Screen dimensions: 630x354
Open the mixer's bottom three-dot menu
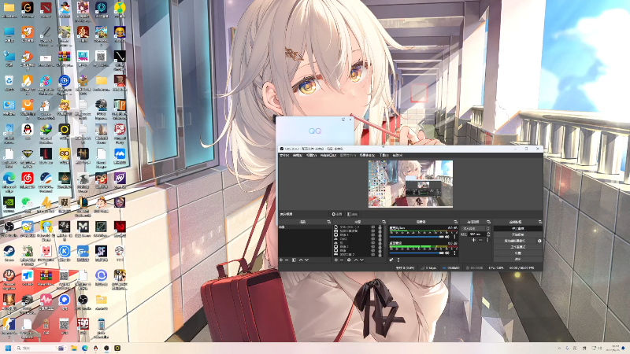398,260
